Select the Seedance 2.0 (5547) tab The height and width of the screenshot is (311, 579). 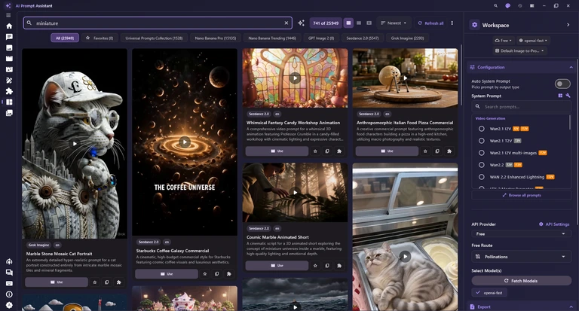(362, 38)
